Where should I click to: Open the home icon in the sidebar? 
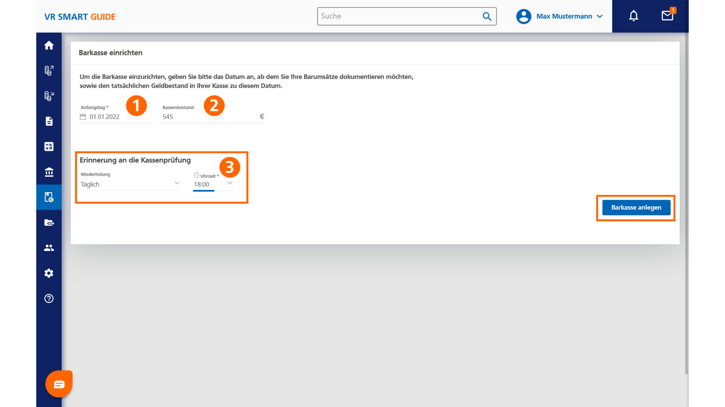49,46
